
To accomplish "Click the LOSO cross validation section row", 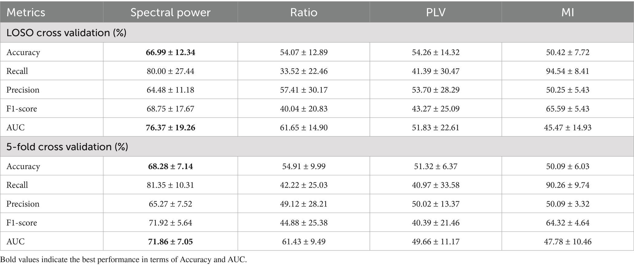I will click(x=67, y=32).
